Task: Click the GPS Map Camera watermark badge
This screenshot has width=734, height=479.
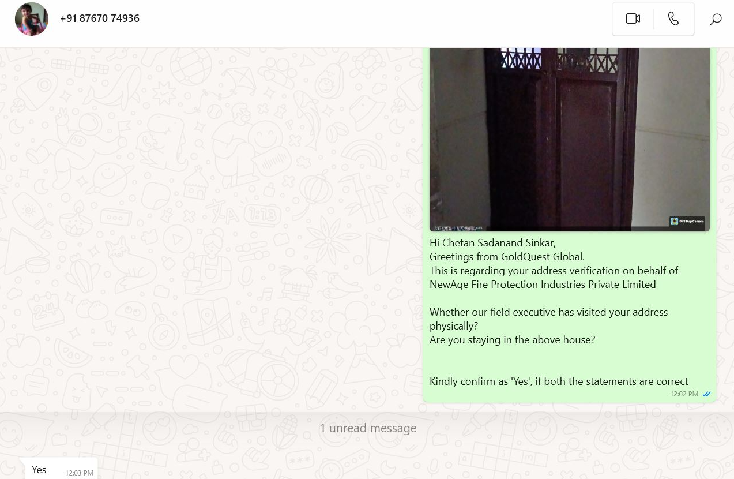Action: tap(687, 222)
